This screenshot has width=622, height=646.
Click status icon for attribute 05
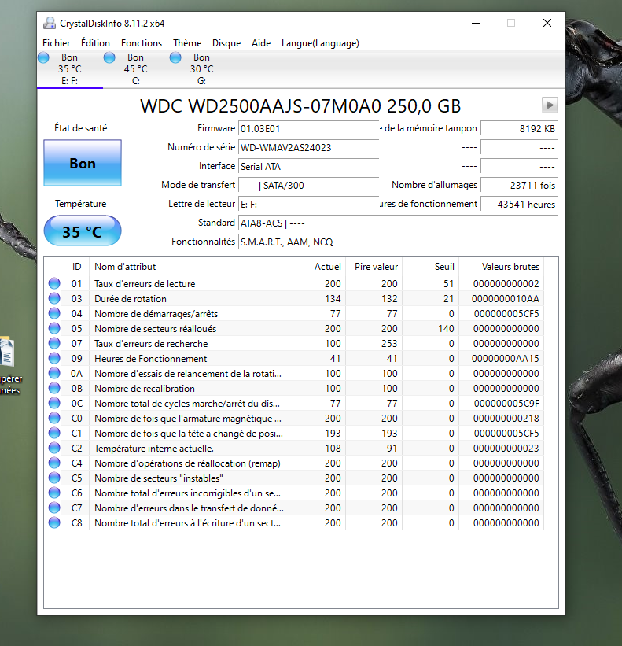click(54, 328)
